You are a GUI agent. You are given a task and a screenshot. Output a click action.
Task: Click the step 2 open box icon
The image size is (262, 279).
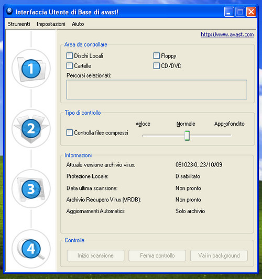(31, 129)
